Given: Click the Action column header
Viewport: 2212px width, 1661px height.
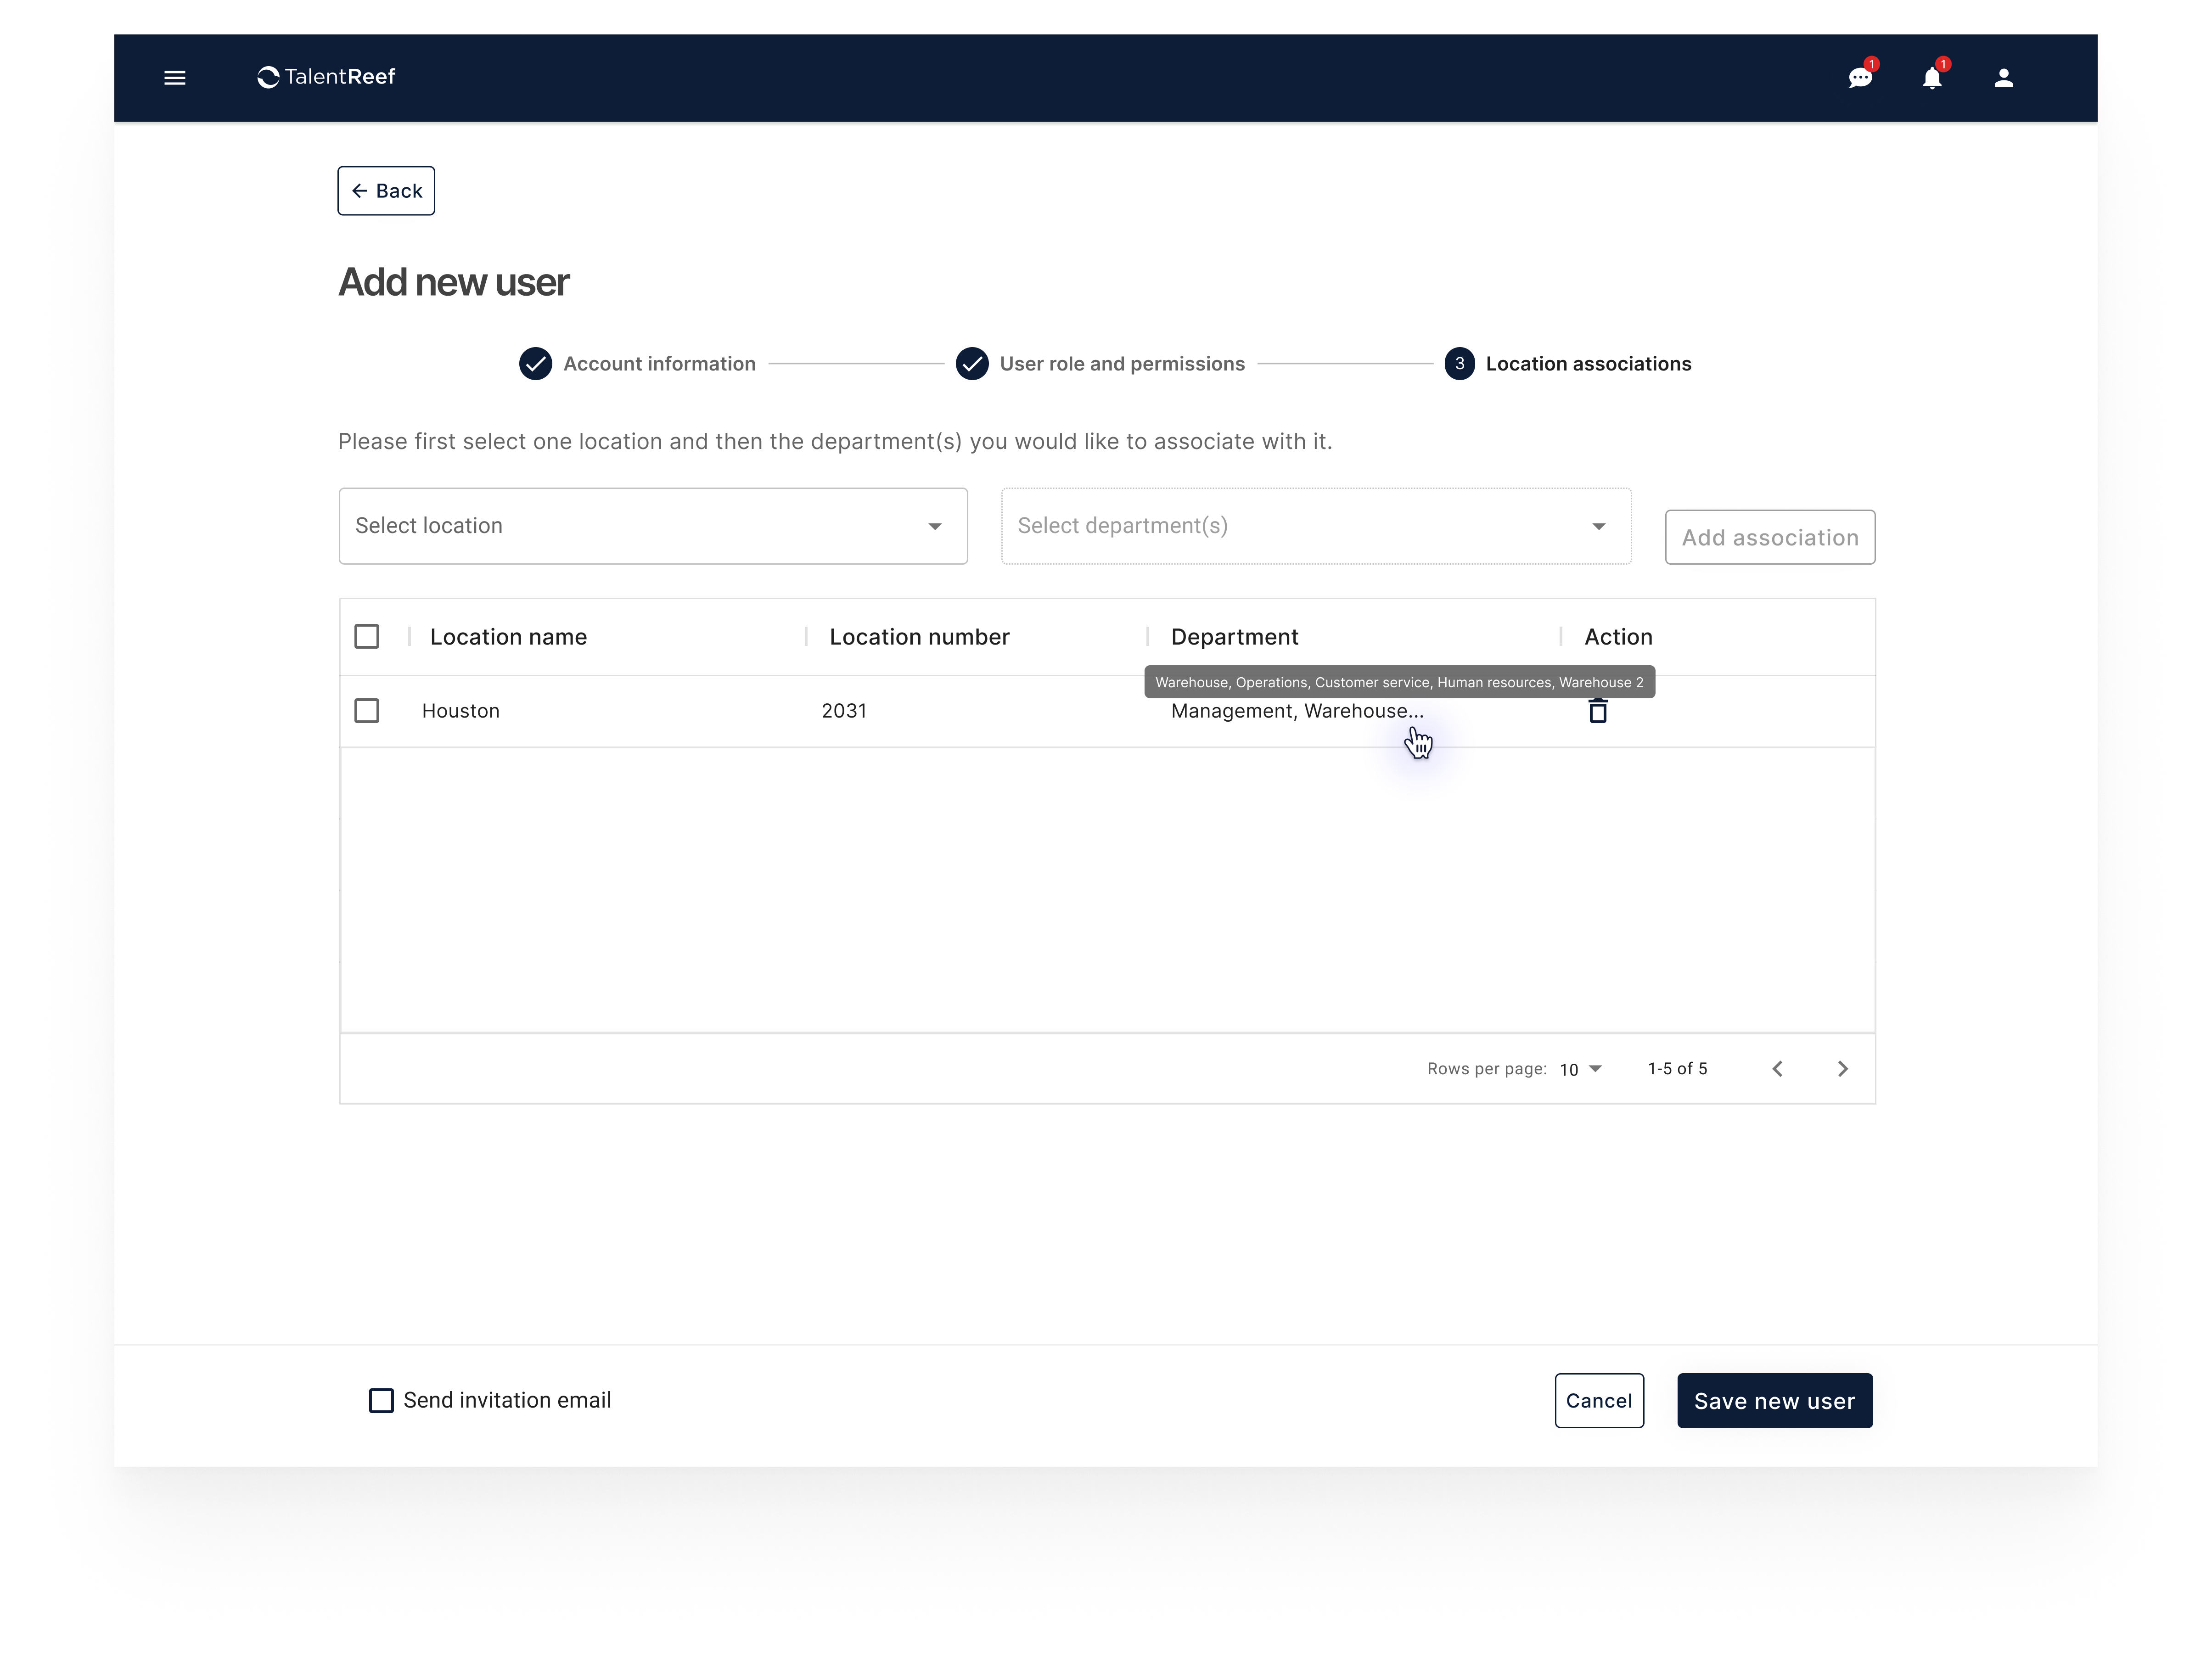Looking at the screenshot, I should [1618, 637].
